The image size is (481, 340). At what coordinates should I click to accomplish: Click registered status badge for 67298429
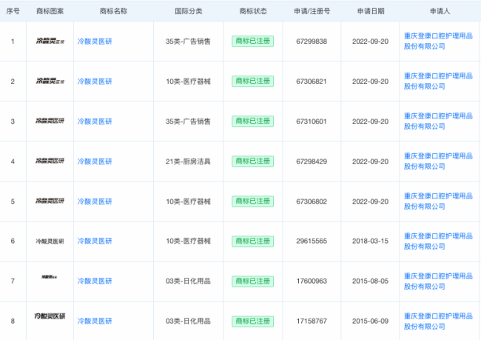point(252,161)
